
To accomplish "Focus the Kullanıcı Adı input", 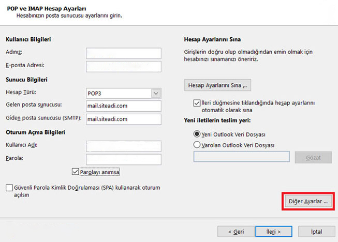I will tap(123, 145).
